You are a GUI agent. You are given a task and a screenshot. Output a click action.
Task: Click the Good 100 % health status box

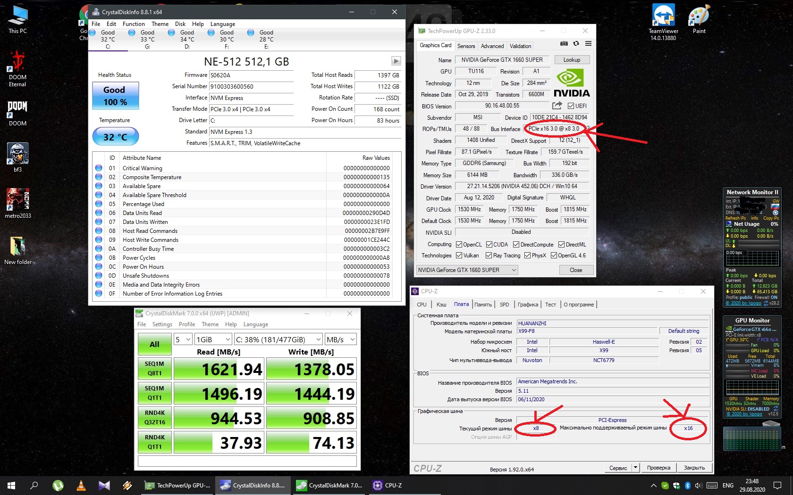(115, 96)
